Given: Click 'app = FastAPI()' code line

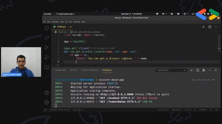Looking at the screenshot, I should click(x=75, y=42).
